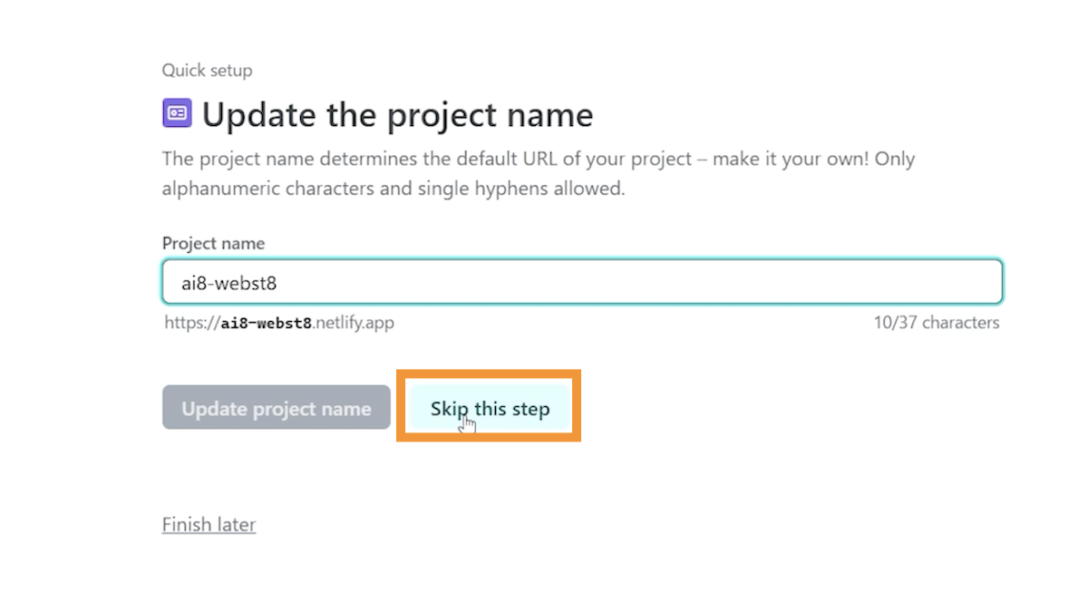Click the bold ai8-webst8 part of URL

coord(267,323)
